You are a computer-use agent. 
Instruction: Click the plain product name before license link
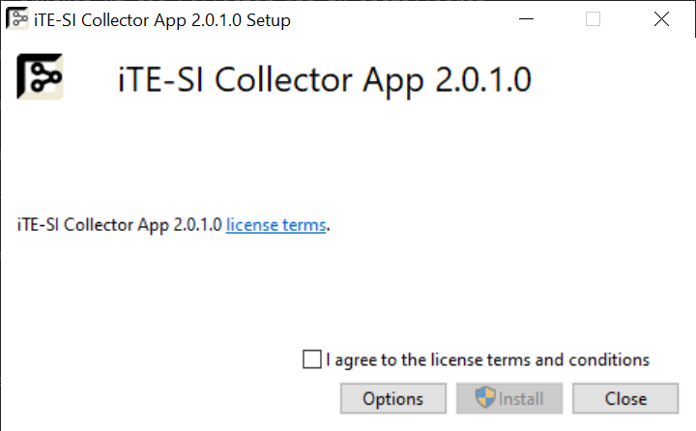[120, 225]
